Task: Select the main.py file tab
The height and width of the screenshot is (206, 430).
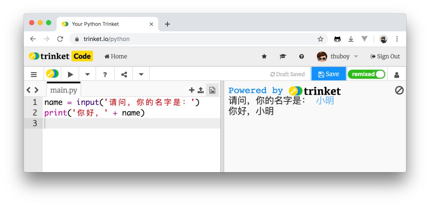Action: [x=64, y=90]
